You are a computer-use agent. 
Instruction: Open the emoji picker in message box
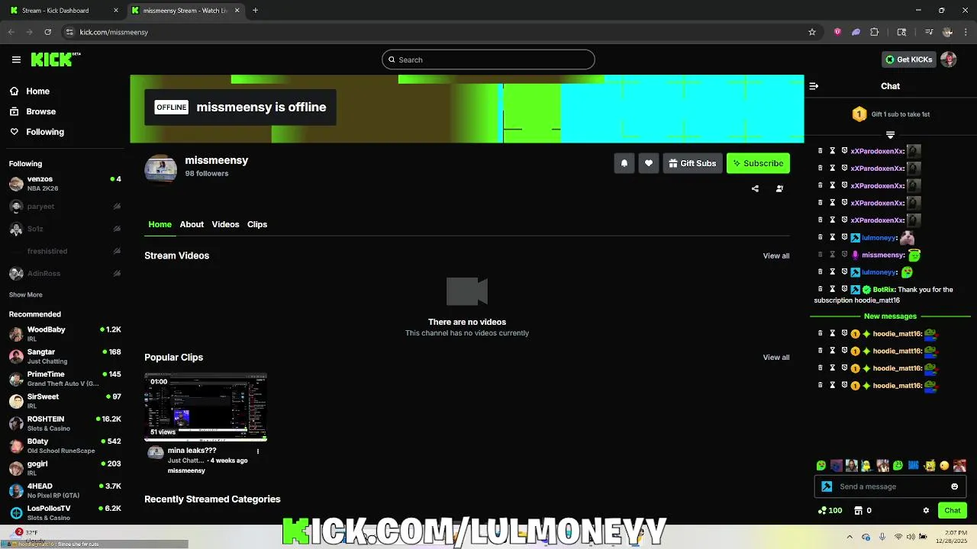954,486
